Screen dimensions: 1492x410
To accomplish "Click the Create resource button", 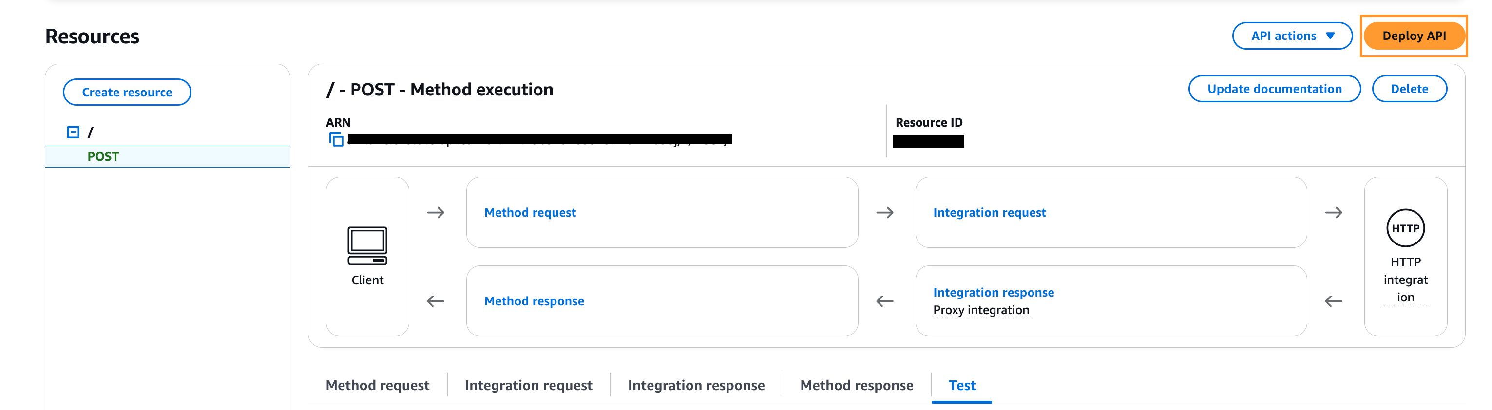I will point(127,92).
